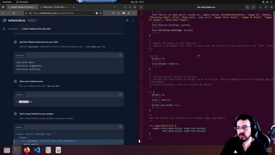Close the Install Tailwind CSS tab
This screenshot has height=155, width=275.
36,7
